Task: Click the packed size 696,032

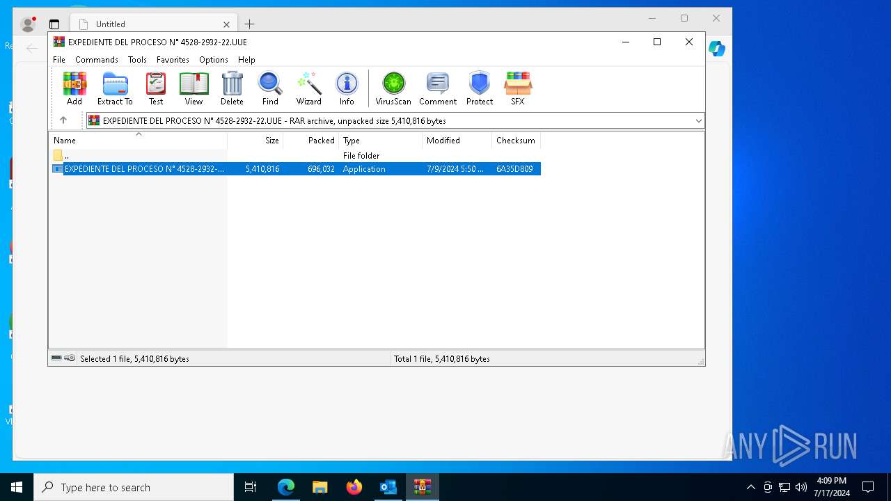Action: pos(321,169)
